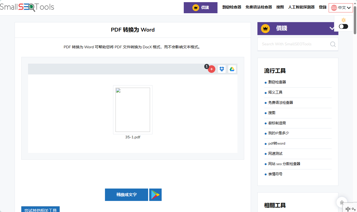
Task: Import a file from Google Drive
Action: tap(232, 69)
